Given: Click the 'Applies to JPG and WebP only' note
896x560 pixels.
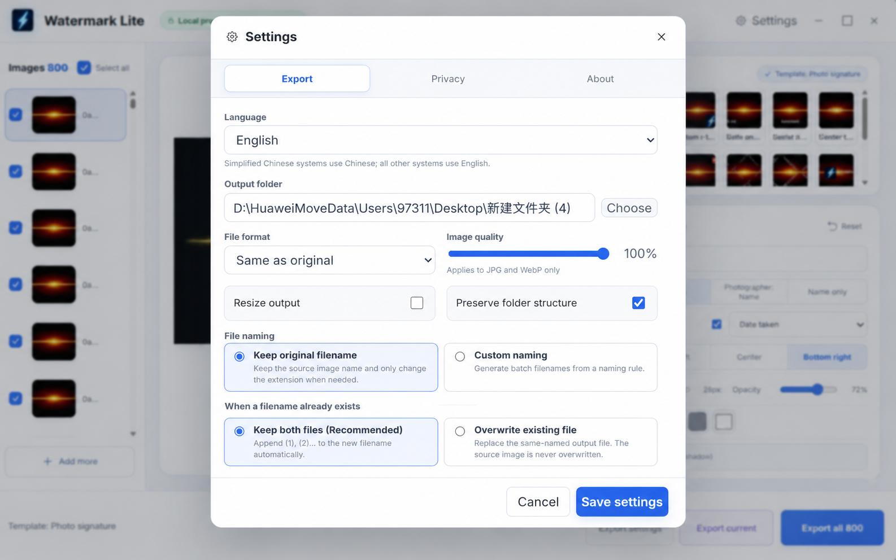Looking at the screenshot, I should pyautogui.click(x=503, y=270).
